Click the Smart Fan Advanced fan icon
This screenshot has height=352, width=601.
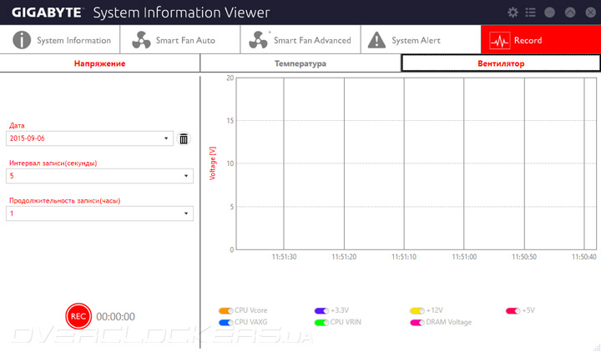[x=258, y=40]
